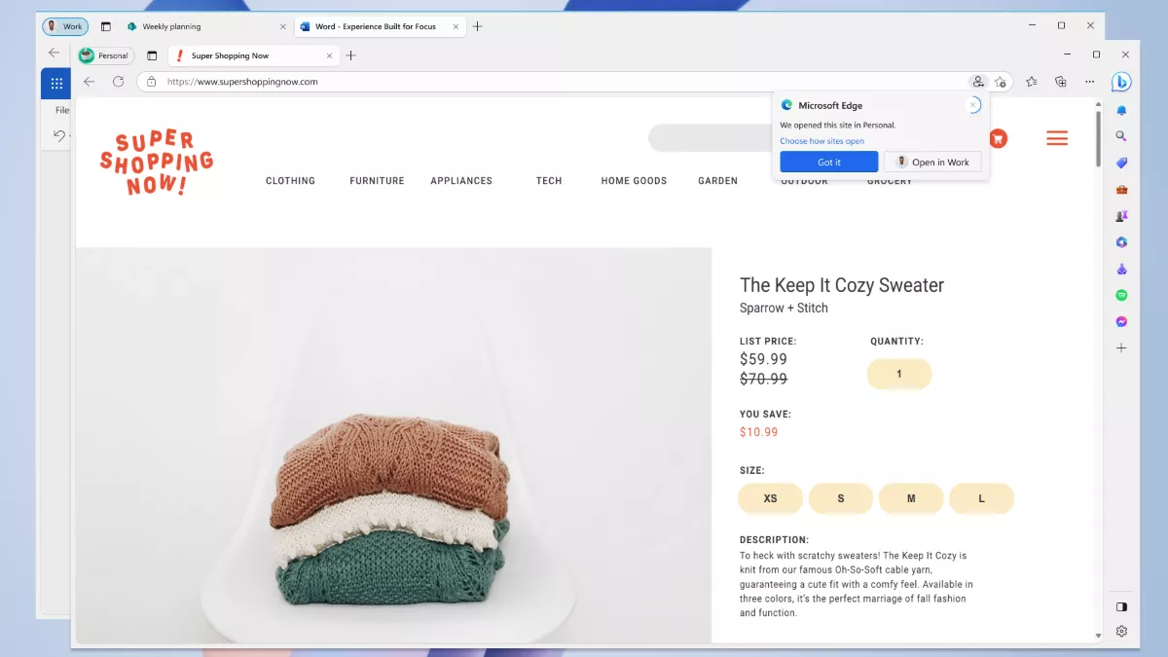Click the Choose how sites open link

[821, 141]
